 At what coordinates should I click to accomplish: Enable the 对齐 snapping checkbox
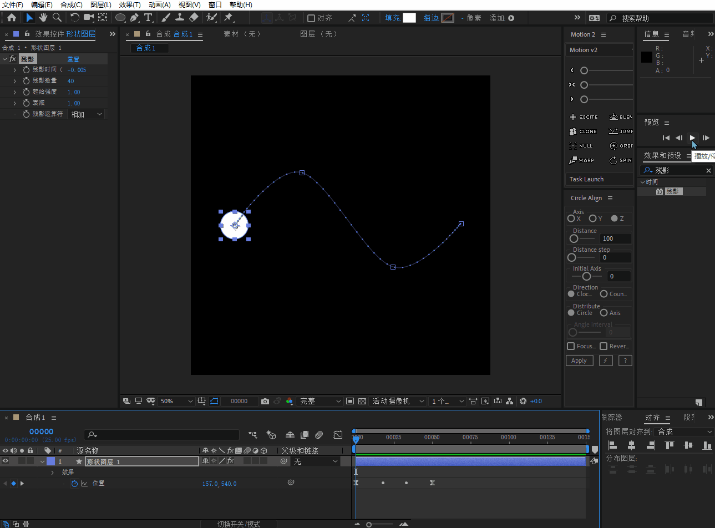[x=311, y=18]
